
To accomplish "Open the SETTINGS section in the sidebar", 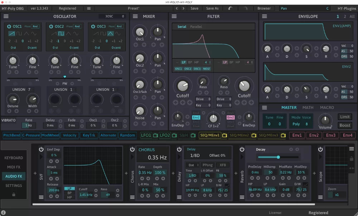I will click(14, 185).
